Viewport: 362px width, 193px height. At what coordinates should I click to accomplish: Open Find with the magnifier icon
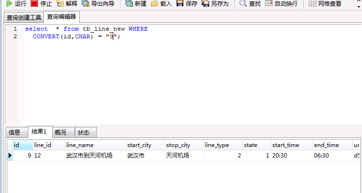[x=243, y=3]
